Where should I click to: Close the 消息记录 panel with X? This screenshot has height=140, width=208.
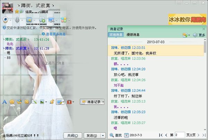pos(204,29)
